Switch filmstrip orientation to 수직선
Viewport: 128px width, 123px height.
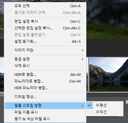tap(104, 112)
